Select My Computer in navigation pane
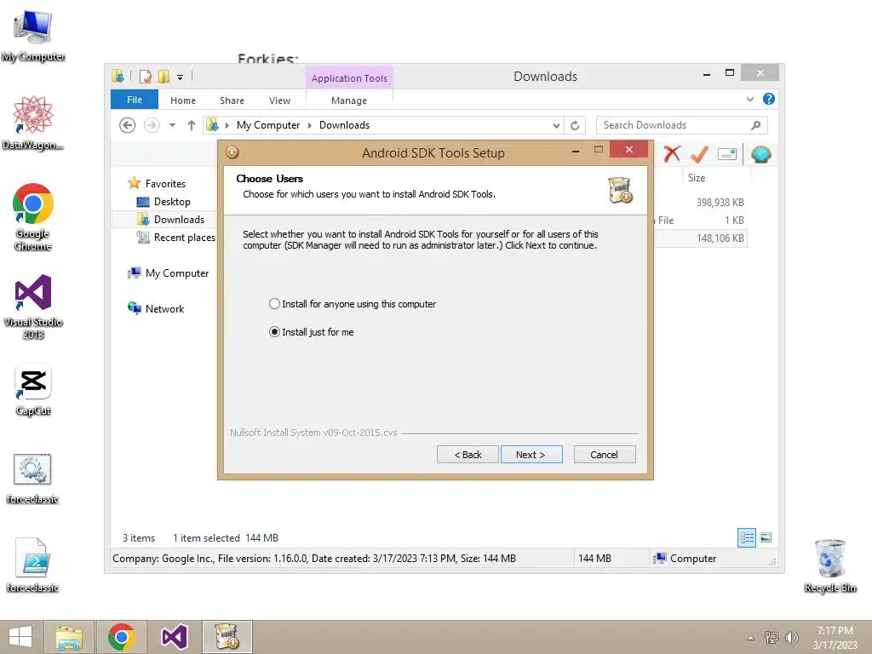 tap(177, 273)
